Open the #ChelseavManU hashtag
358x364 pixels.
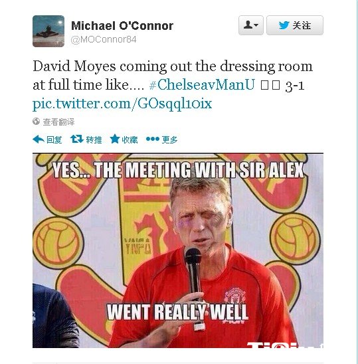[202, 84]
